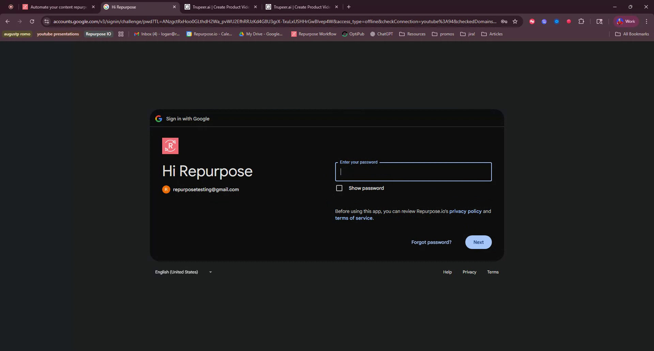Open the Gmail Inbox bookmark
Screen dimensions: 654x351
157,34
